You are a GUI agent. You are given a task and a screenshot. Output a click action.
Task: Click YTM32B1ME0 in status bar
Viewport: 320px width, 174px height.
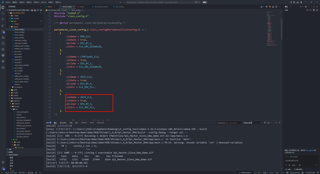click(x=310, y=172)
